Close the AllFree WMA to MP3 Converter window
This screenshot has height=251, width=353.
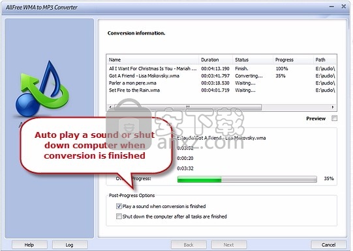344,7
